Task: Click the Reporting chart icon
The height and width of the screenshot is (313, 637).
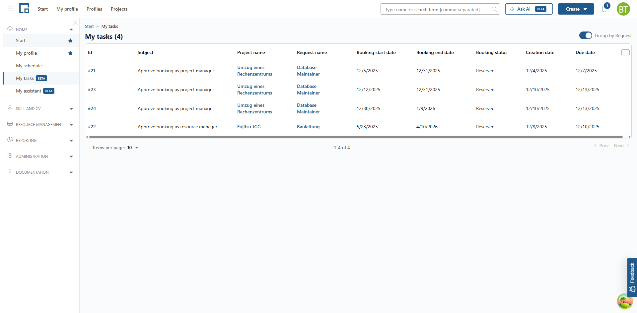Action: coord(10,140)
